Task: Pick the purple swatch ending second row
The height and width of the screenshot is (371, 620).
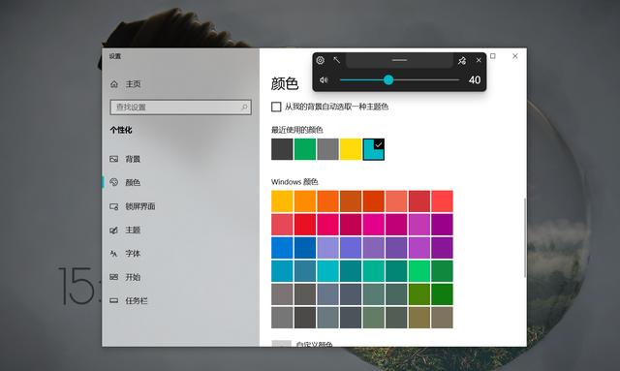Action: click(442, 225)
